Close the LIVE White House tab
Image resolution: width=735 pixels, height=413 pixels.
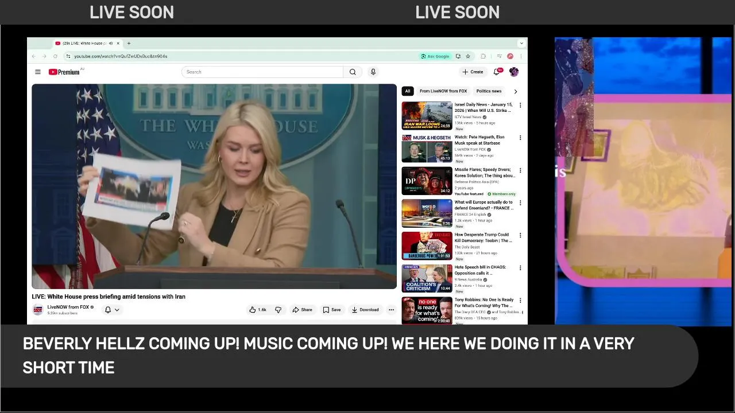(118, 44)
